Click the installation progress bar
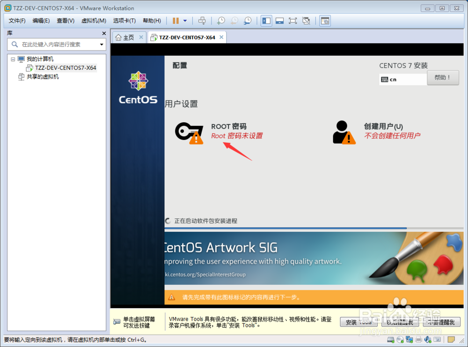 point(314,228)
